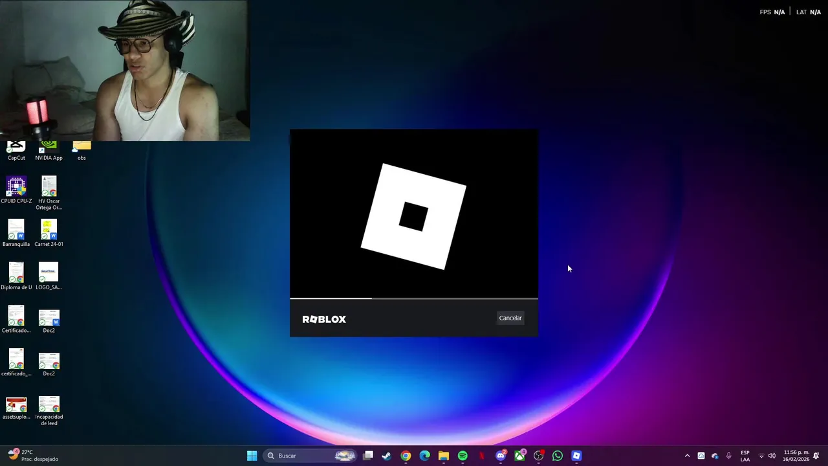This screenshot has width=828, height=466.
Task: Select Incapacidad de leed file on desktop
Action: point(49,411)
